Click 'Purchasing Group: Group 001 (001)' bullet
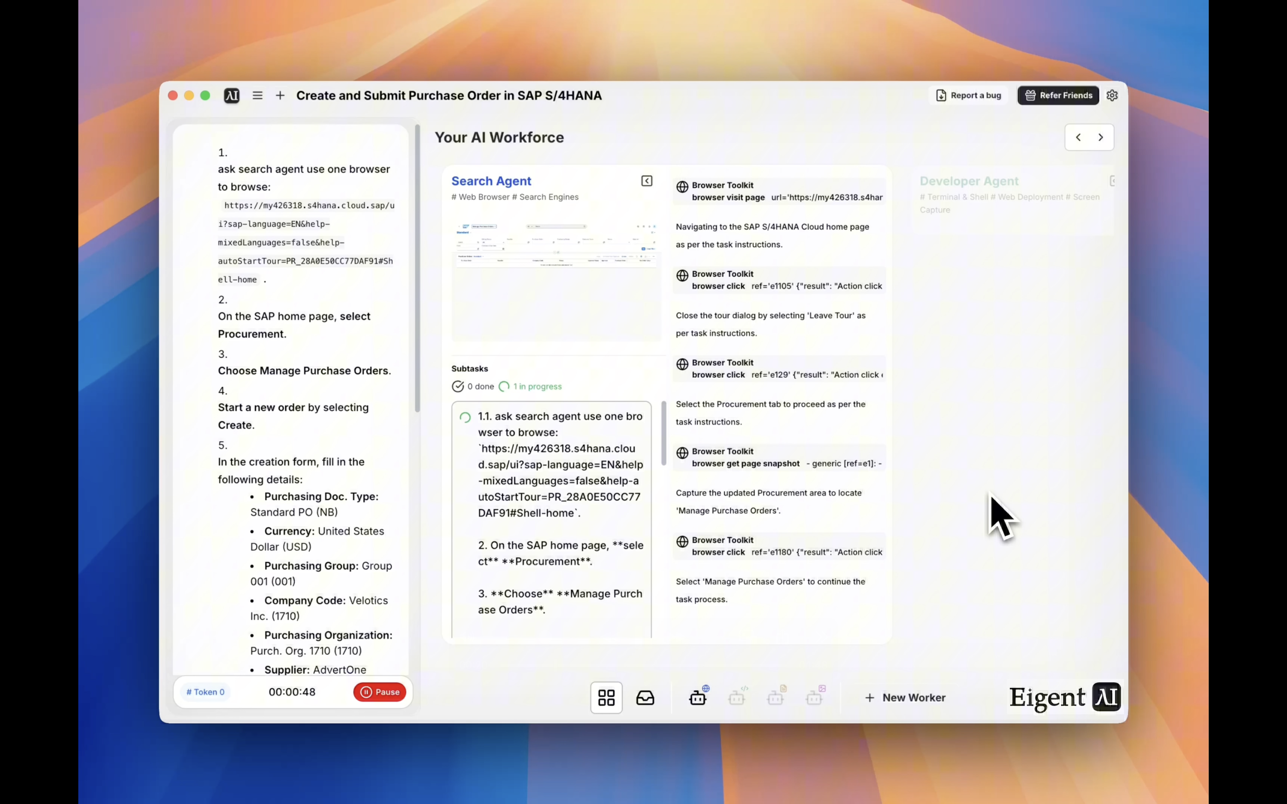 tap(321, 573)
